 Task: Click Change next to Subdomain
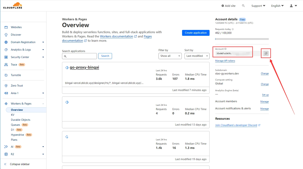[265, 73]
